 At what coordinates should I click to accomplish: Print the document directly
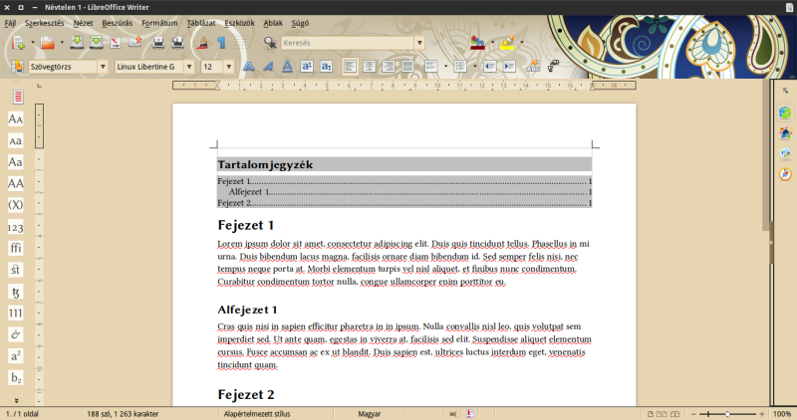point(158,43)
